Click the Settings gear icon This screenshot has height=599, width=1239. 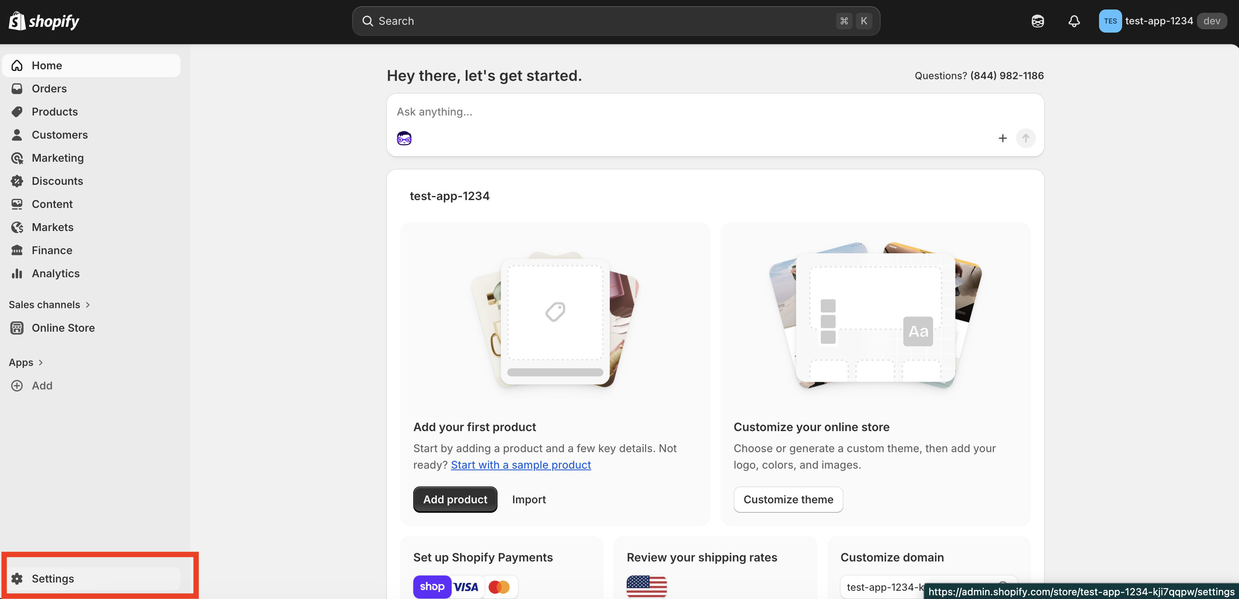[x=17, y=578]
